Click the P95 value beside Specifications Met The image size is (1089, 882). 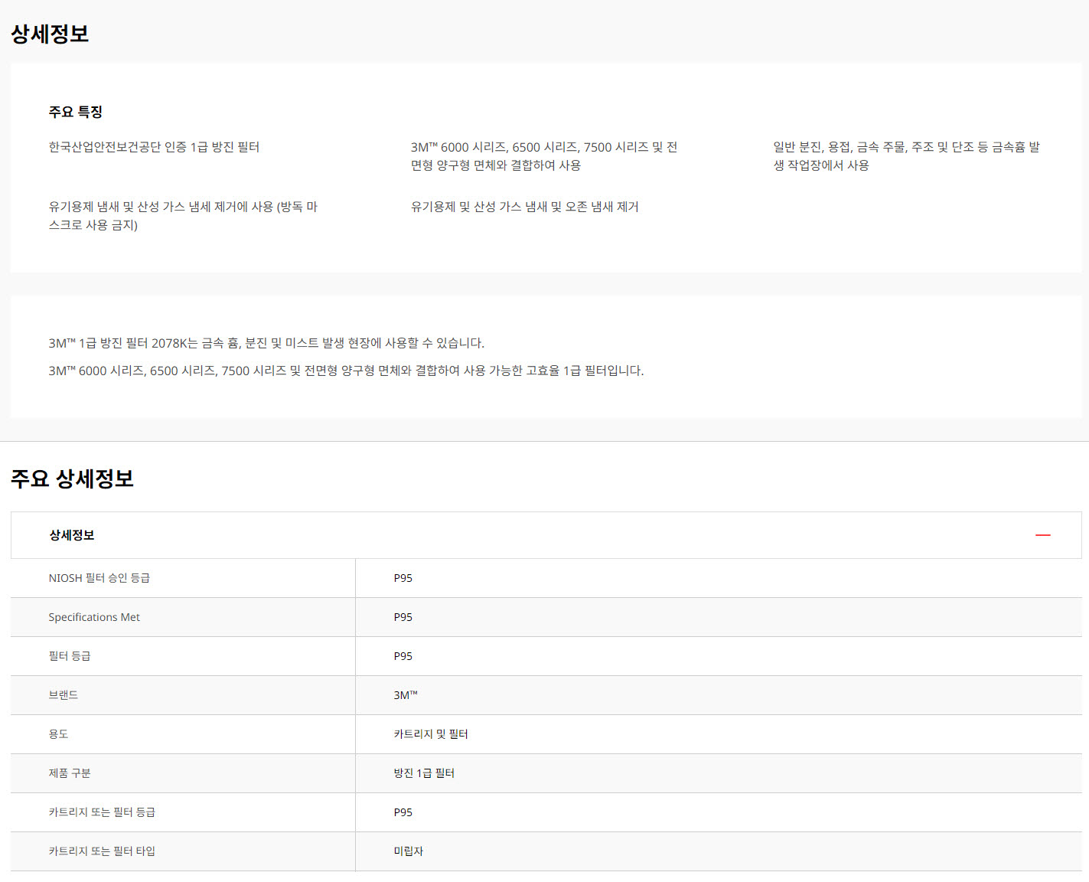point(403,617)
